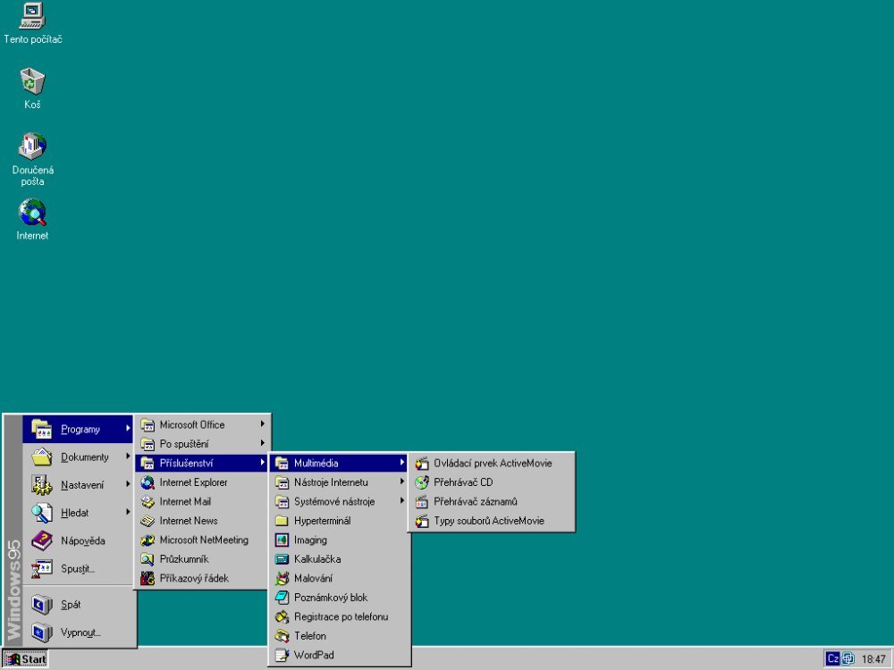
Task: Launch Imaging from Příslušenství
Action: [339, 540]
